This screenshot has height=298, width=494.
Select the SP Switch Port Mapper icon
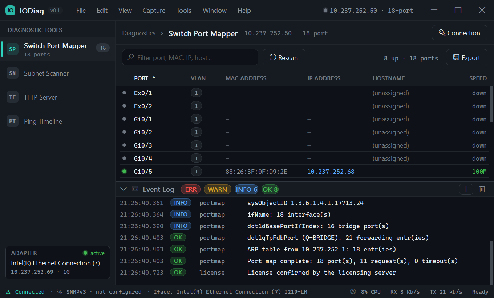click(12, 49)
